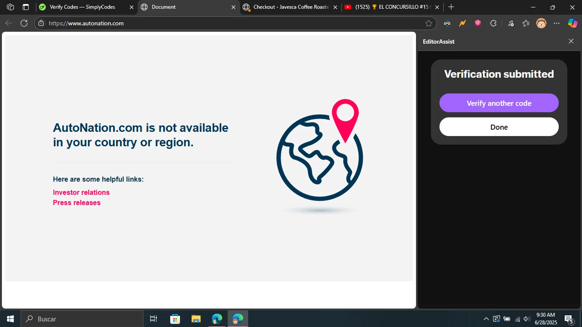Click the Buscar taskbar search box
The width and height of the screenshot is (582, 327).
tap(82, 319)
